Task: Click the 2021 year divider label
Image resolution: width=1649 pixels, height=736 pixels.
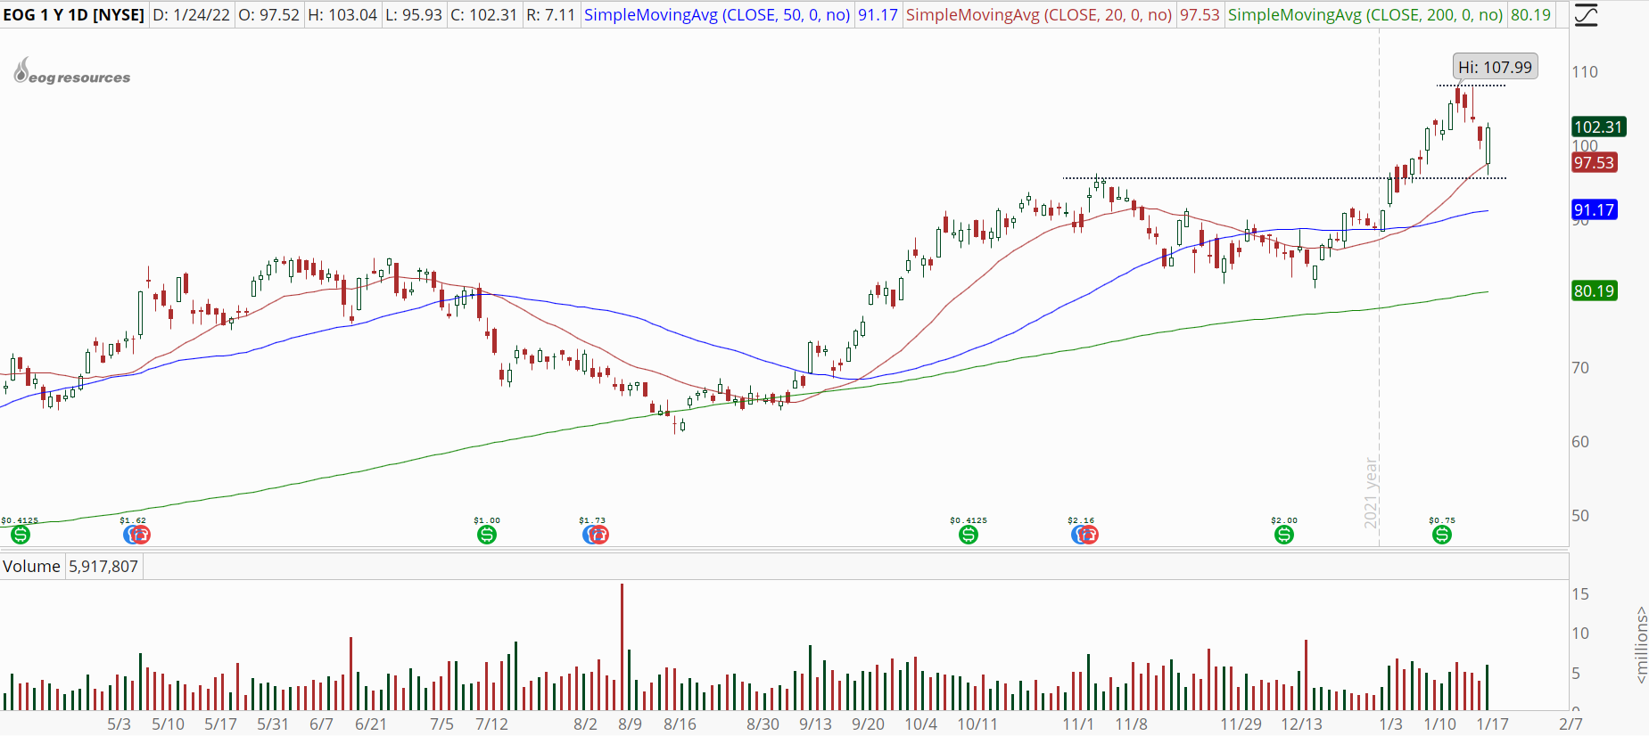Action: [x=1371, y=493]
